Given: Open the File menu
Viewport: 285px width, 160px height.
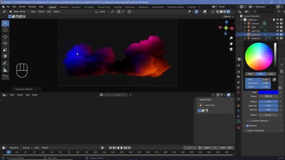Looking at the screenshot, I should pos(8,7).
